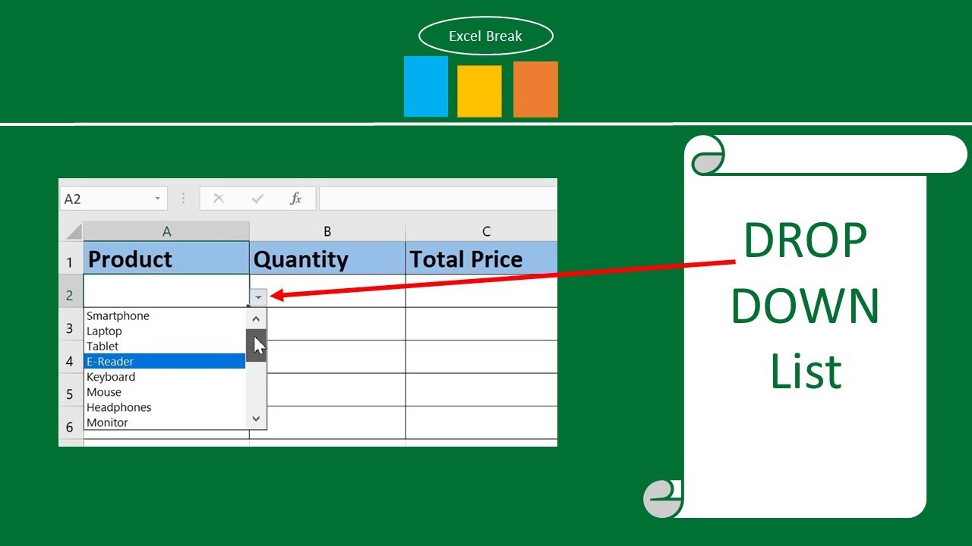Select row 4 header
Viewport: 972px width, 546px height.
pos(71,357)
